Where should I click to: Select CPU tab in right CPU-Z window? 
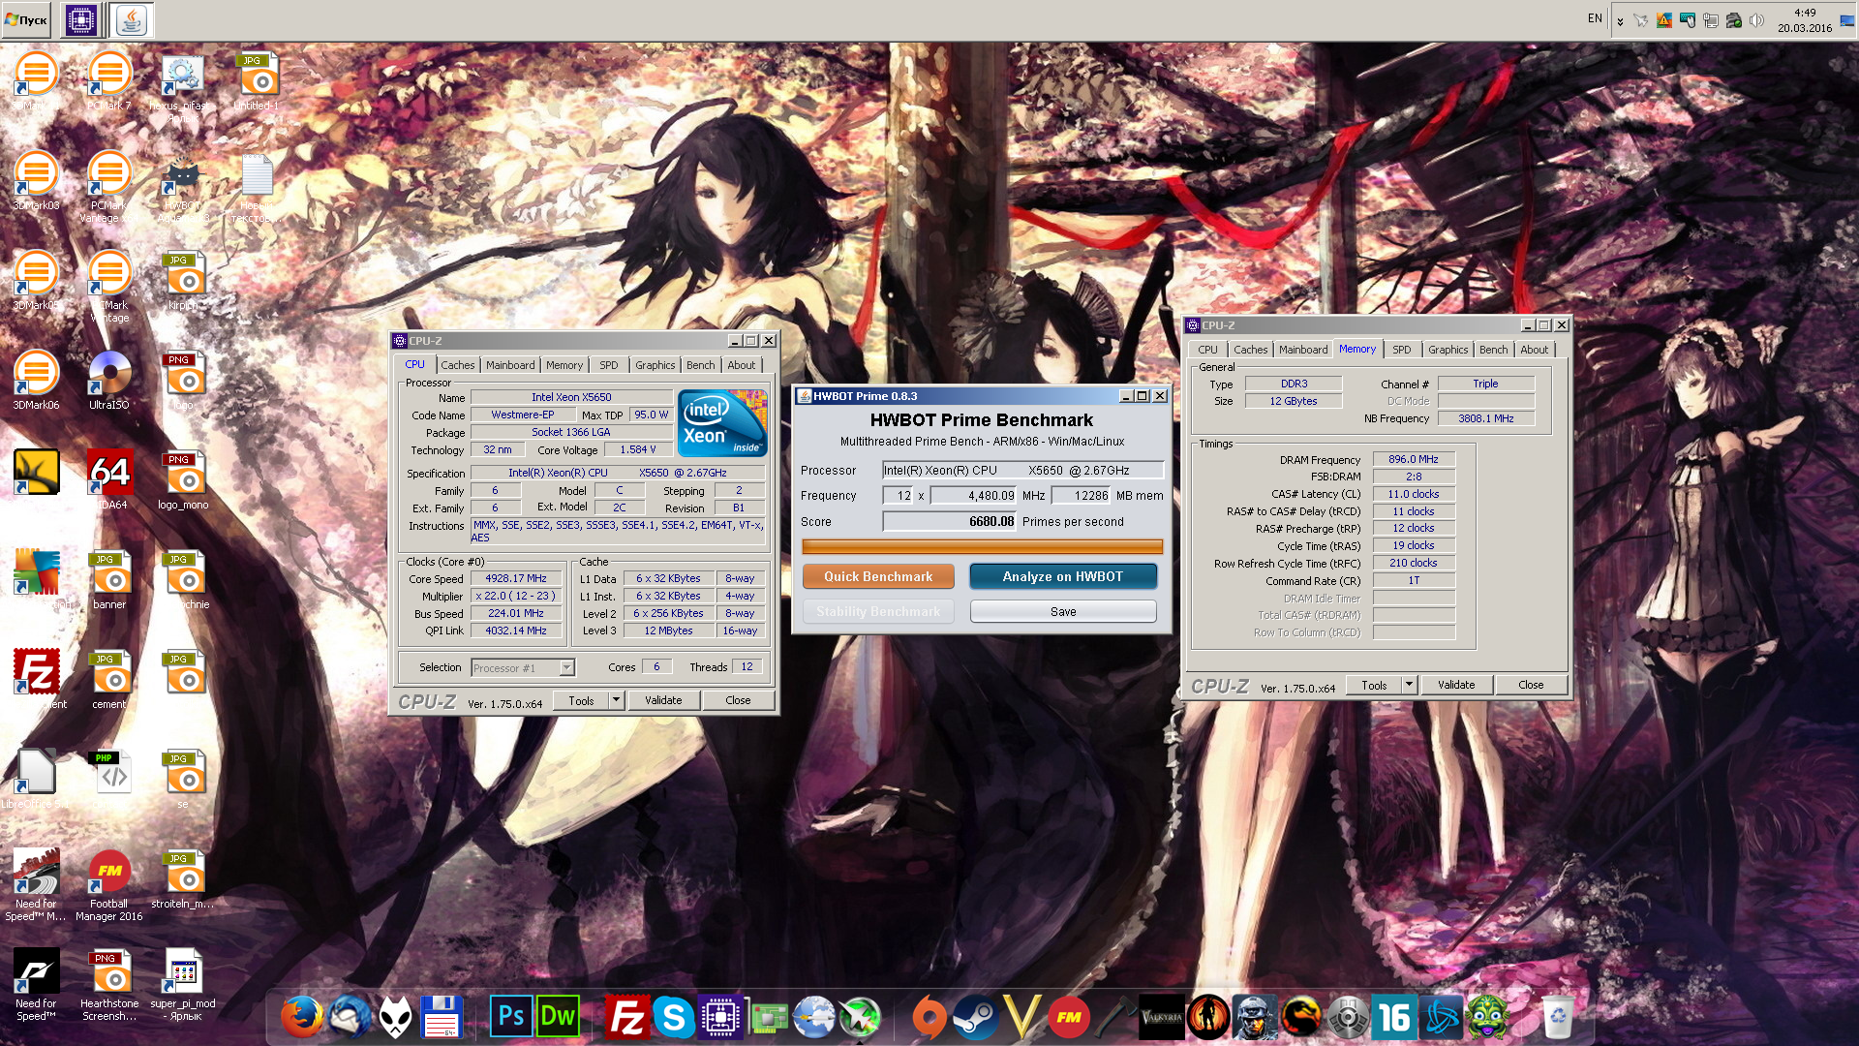1207,350
